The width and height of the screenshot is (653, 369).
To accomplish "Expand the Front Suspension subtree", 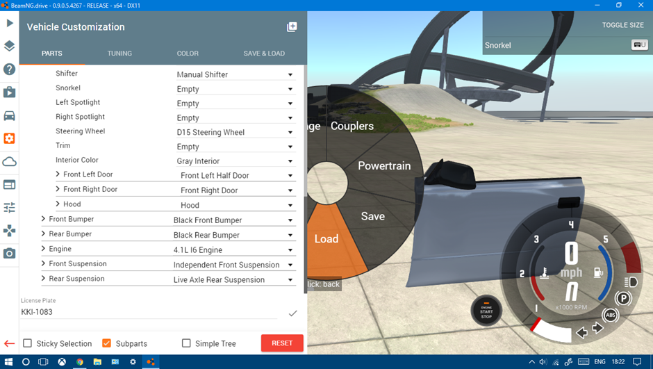I will 43,263.
